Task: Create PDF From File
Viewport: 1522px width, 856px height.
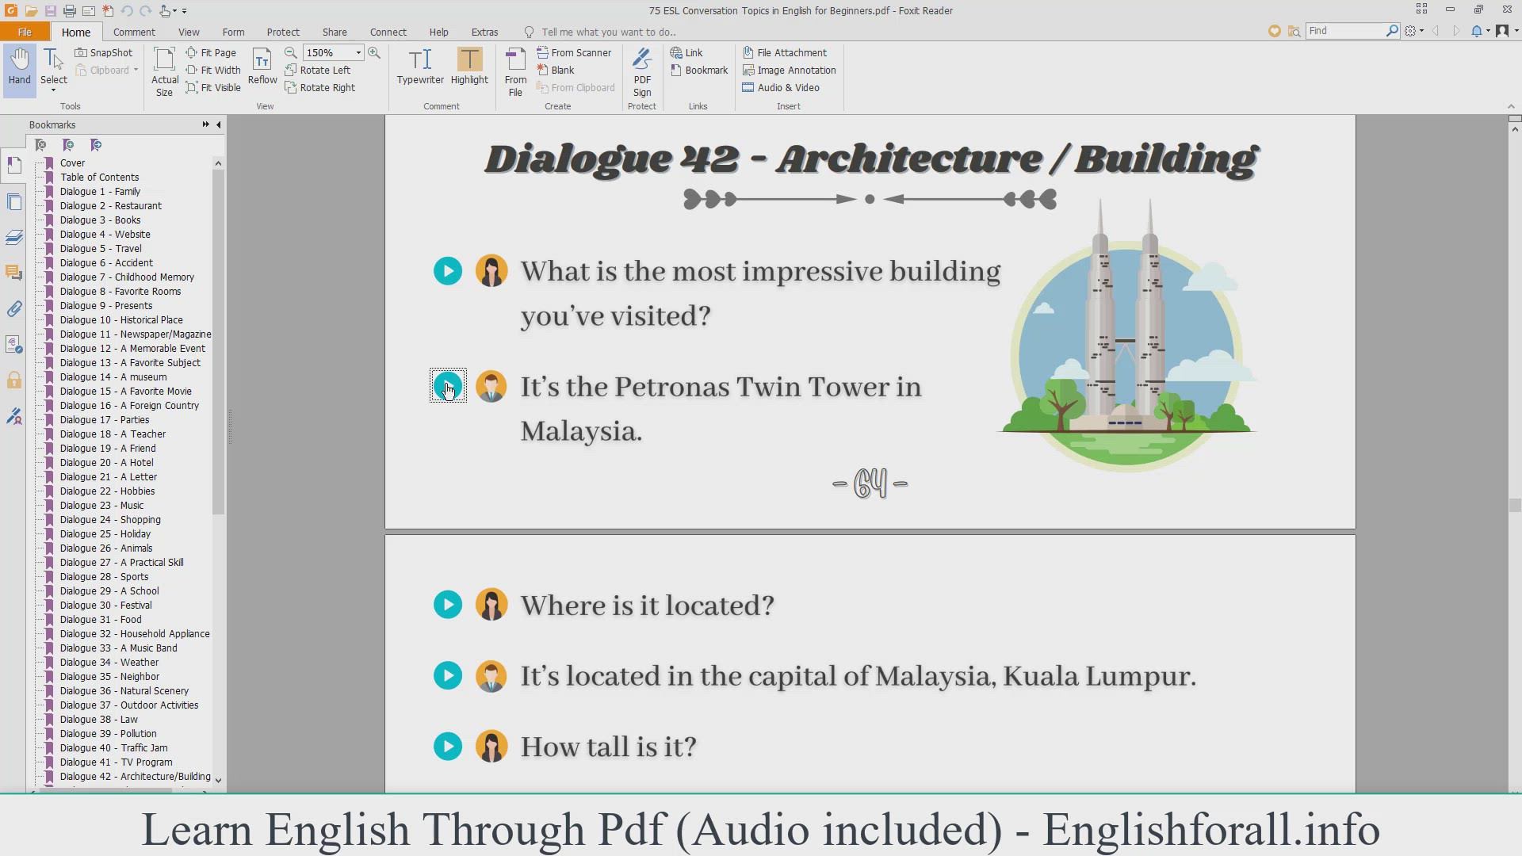Action: 515,72
